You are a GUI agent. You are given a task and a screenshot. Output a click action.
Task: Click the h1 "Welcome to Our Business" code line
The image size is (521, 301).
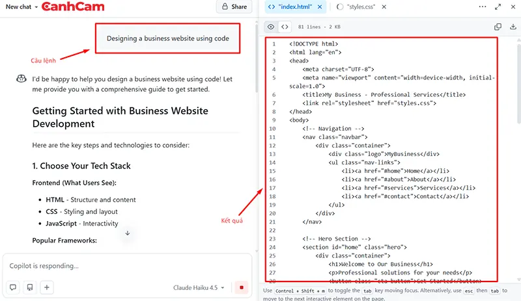click(x=381, y=264)
